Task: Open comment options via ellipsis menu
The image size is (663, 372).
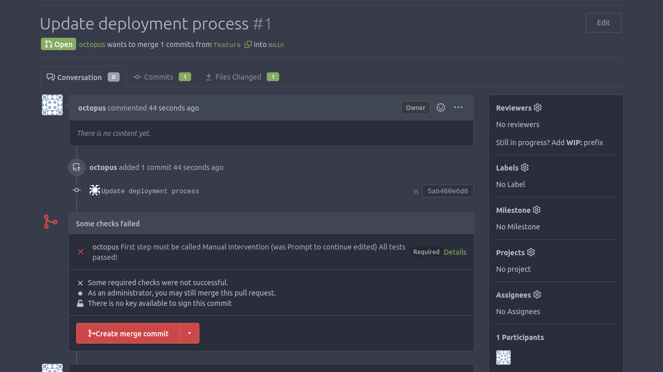Action: click(458, 107)
